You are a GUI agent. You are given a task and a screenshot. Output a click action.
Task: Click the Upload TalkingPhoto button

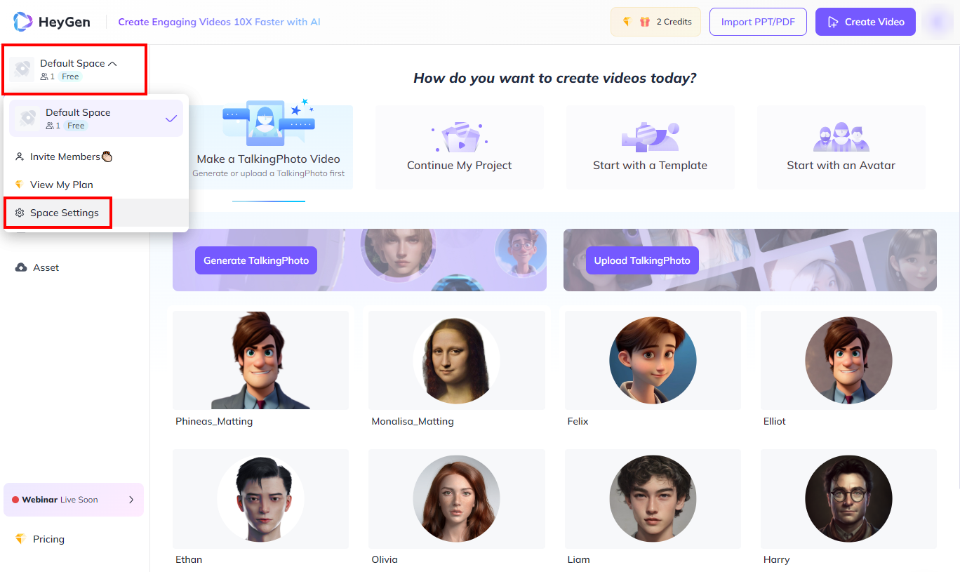(642, 260)
